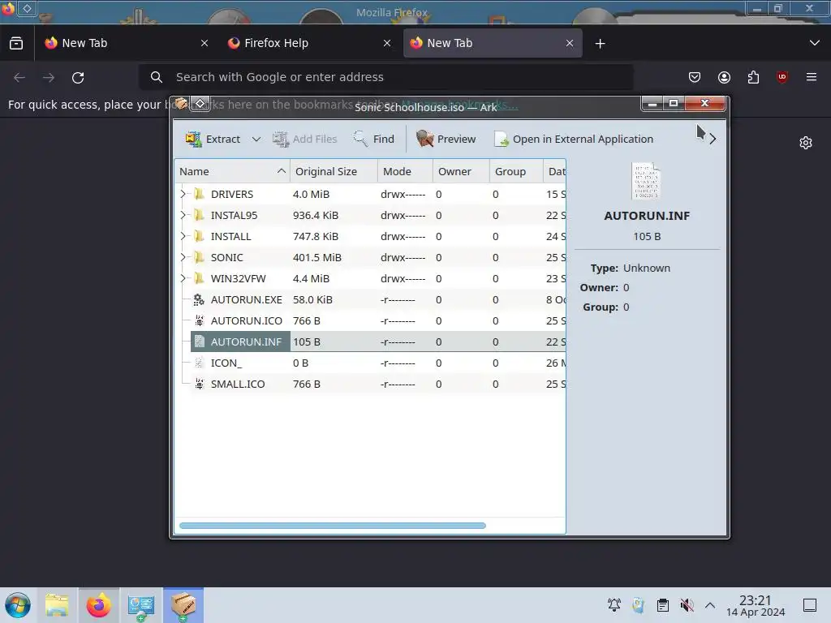This screenshot has height=623, width=831.
Task: Select the SMALL.ICO file icon
Action: click(199, 384)
